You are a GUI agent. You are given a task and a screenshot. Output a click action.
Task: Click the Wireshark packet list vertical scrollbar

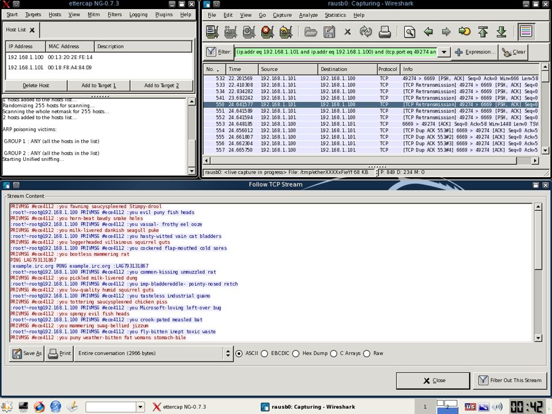click(545, 109)
